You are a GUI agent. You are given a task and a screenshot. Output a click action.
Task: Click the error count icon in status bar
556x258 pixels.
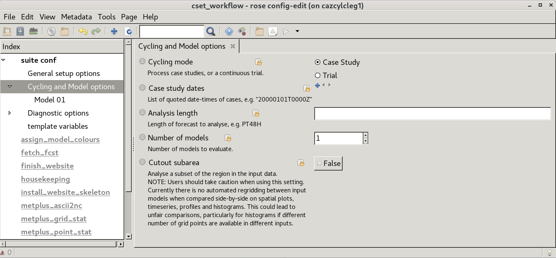click(x=3, y=252)
